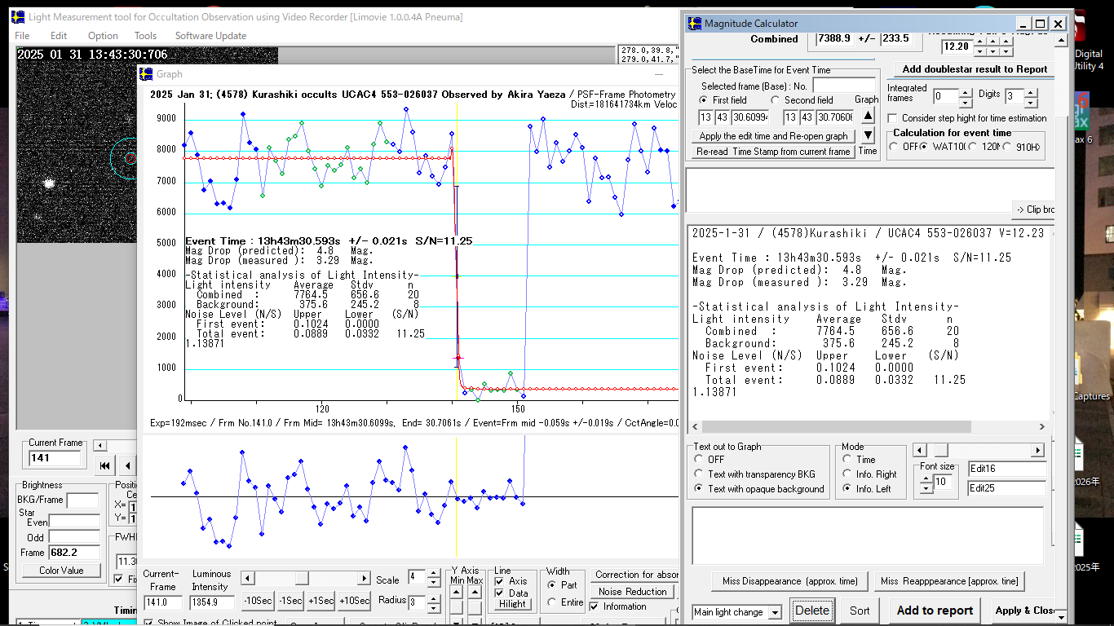
Task: Open the Software Update menu
Action: tap(210, 36)
